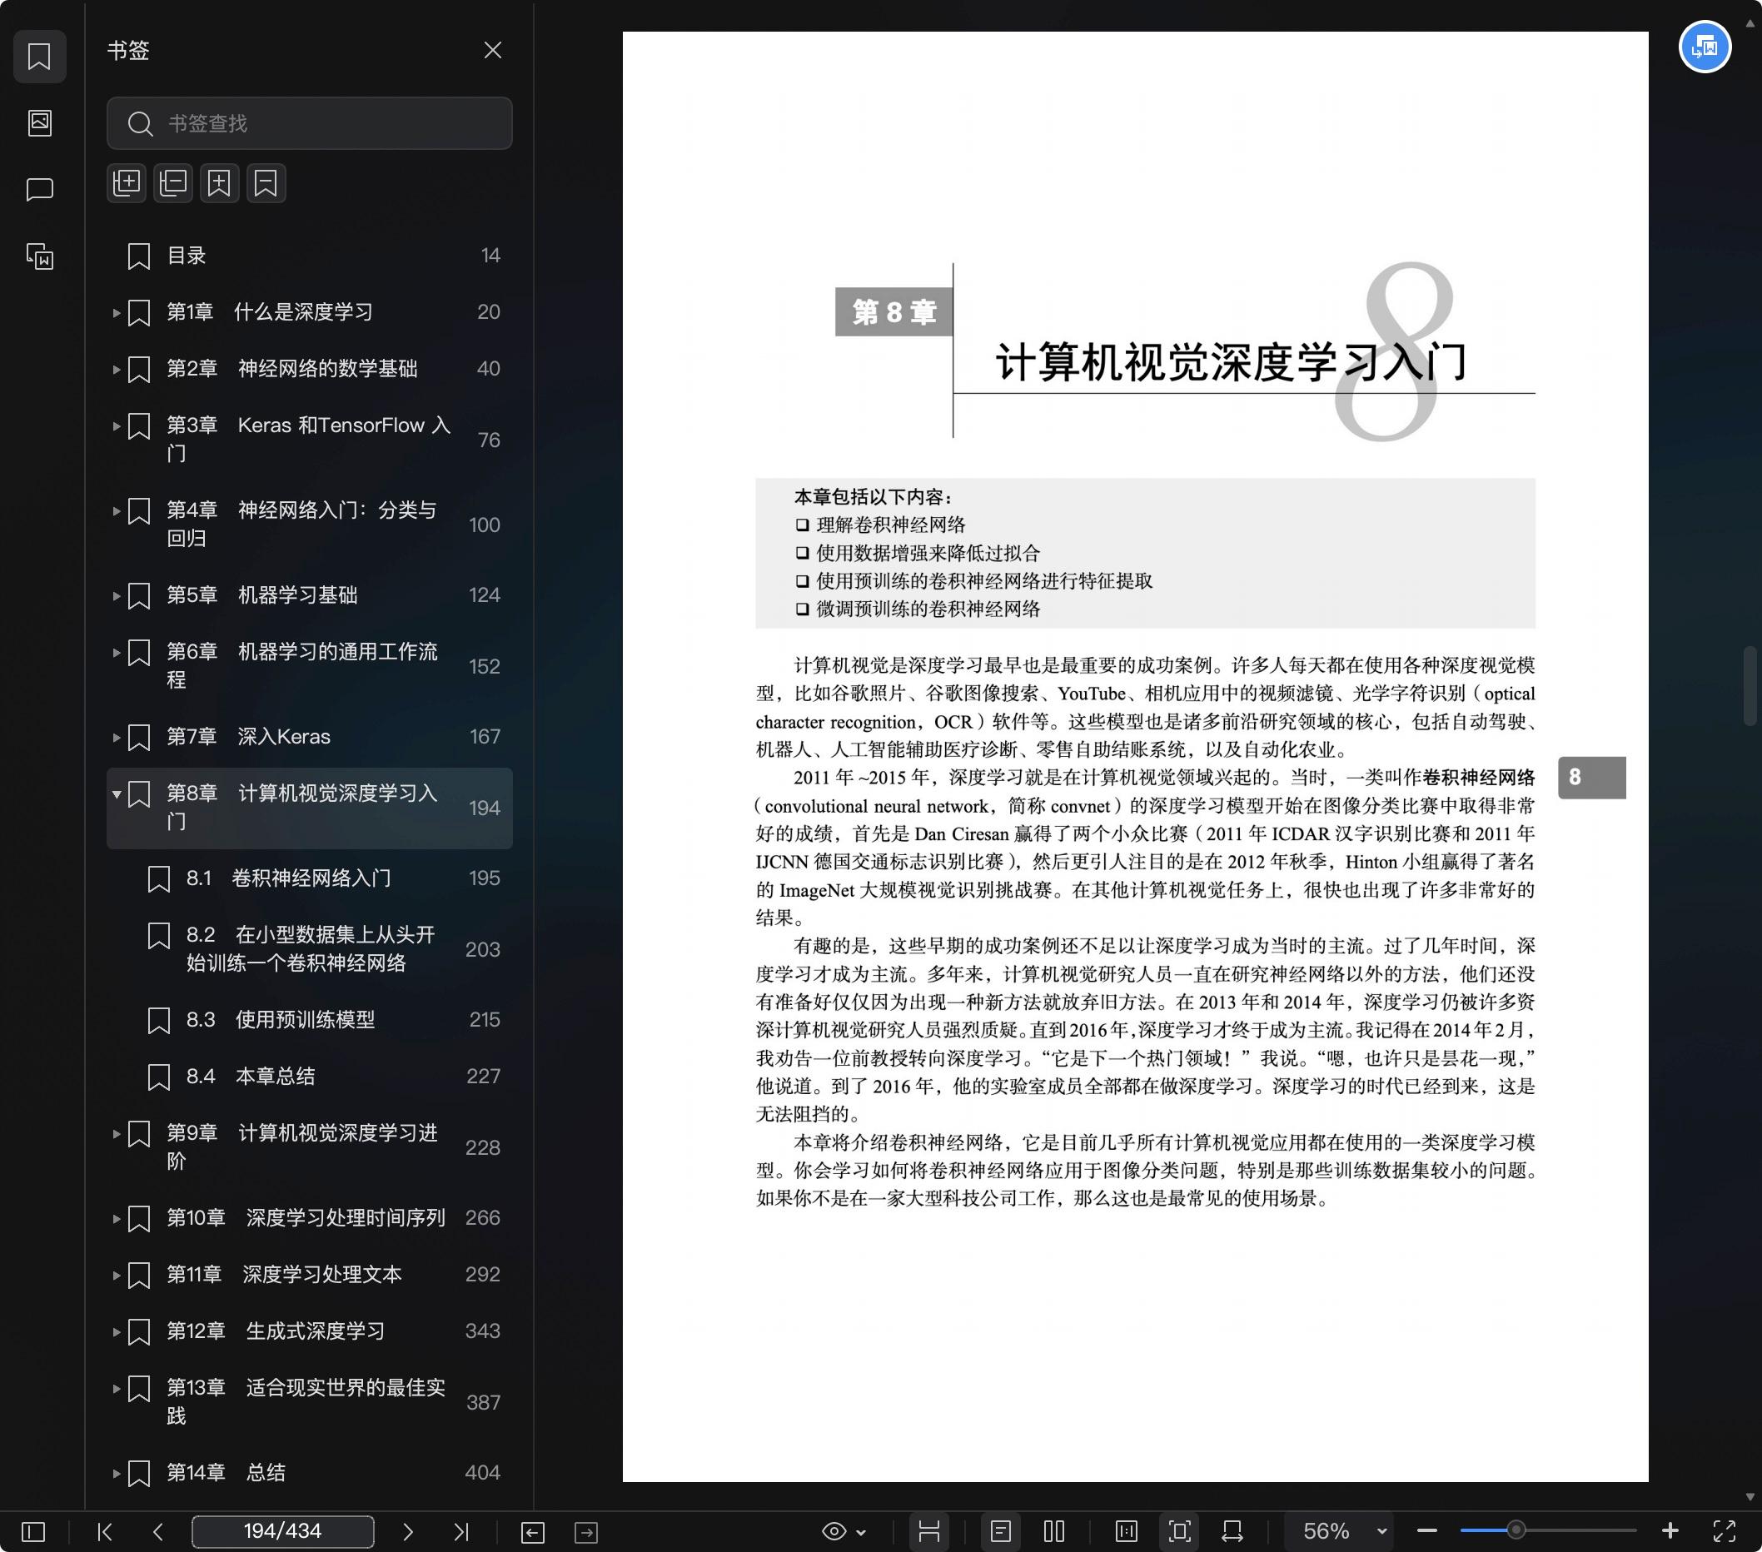Go forward to next view icon
The image size is (1762, 1552).
[x=586, y=1532]
